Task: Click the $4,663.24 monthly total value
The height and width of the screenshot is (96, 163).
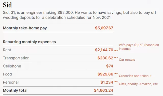Action: coord(103,90)
